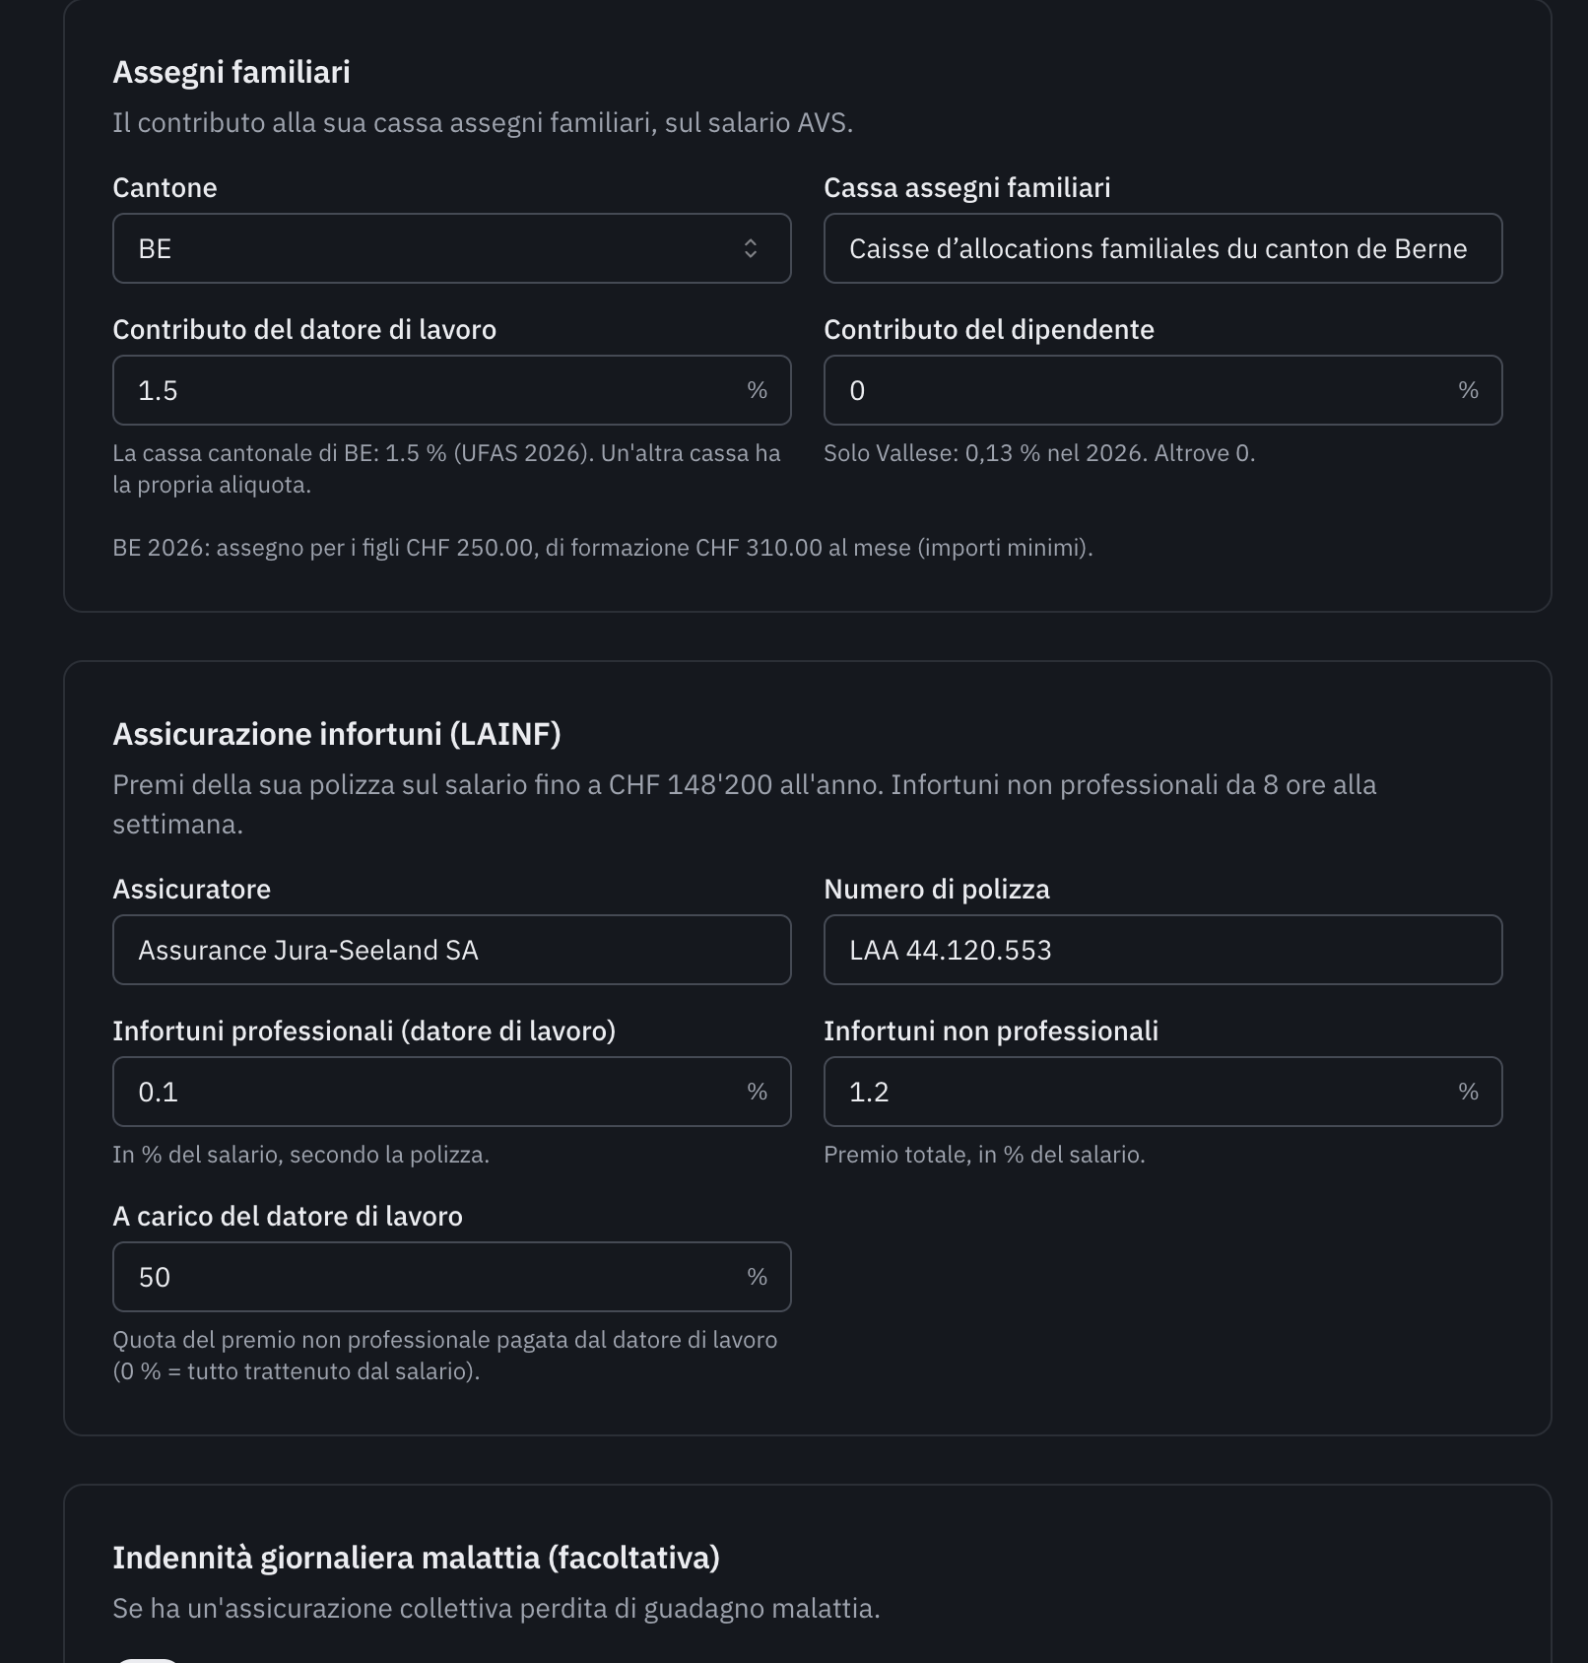1588x1663 pixels.
Task: Click the Assicurazione infortuni (LAINF) heading
Action: tap(337, 734)
